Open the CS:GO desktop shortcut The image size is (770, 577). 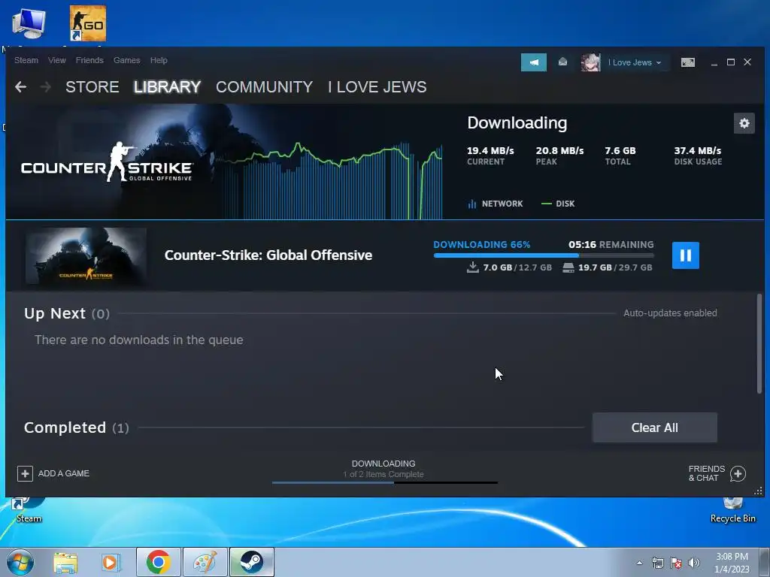(x=87, y=23)
